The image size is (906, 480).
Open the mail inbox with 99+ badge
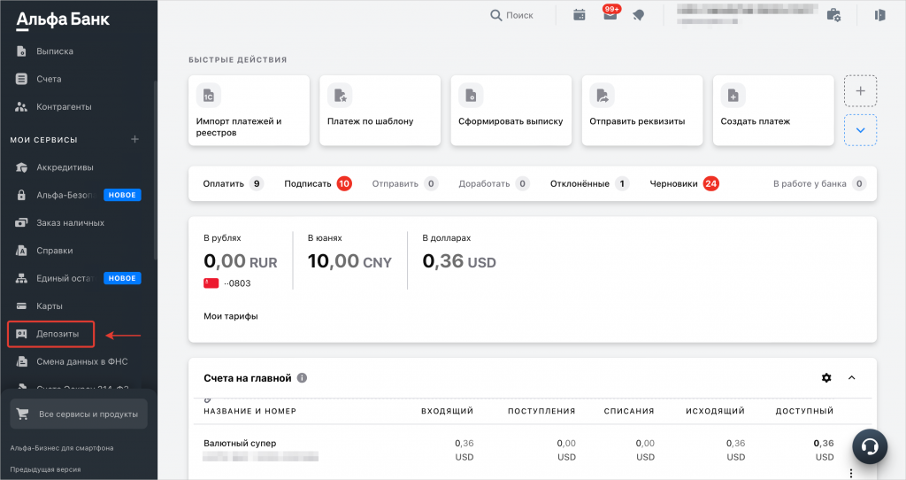[610, 15]
